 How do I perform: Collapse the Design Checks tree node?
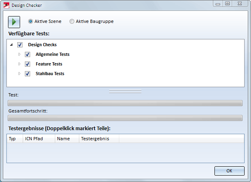11,45
